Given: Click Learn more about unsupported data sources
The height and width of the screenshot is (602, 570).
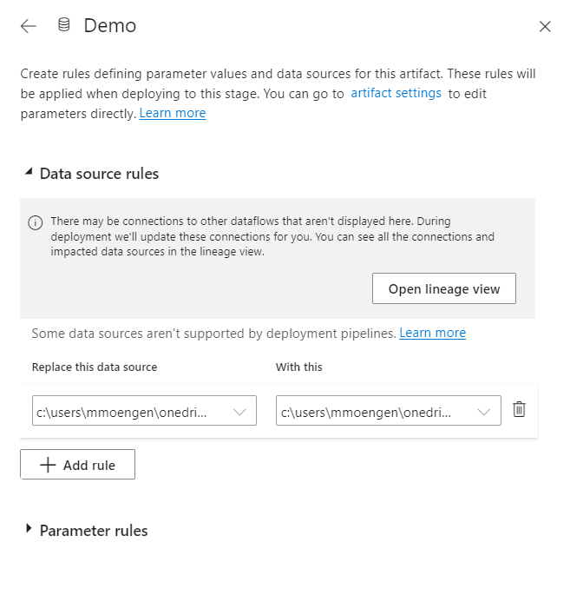Looking at the screenshot, I should click(432, 333).
